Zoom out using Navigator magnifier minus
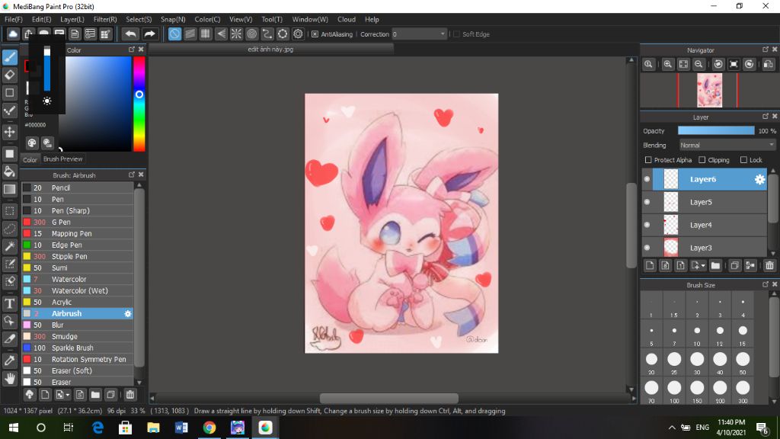The width and height of the screenshot is (780, 439). tap(699, 64)
